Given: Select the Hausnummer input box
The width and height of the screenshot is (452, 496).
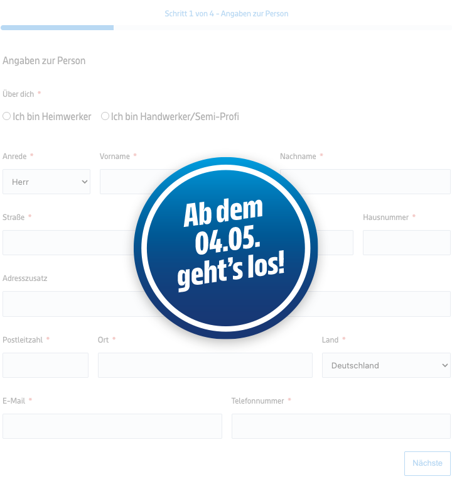Looking at the screenshot, I should (406, 243).
